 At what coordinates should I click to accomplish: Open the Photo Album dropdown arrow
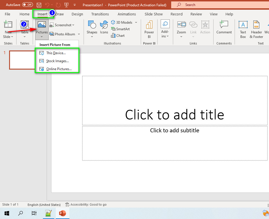click(79, 34)
